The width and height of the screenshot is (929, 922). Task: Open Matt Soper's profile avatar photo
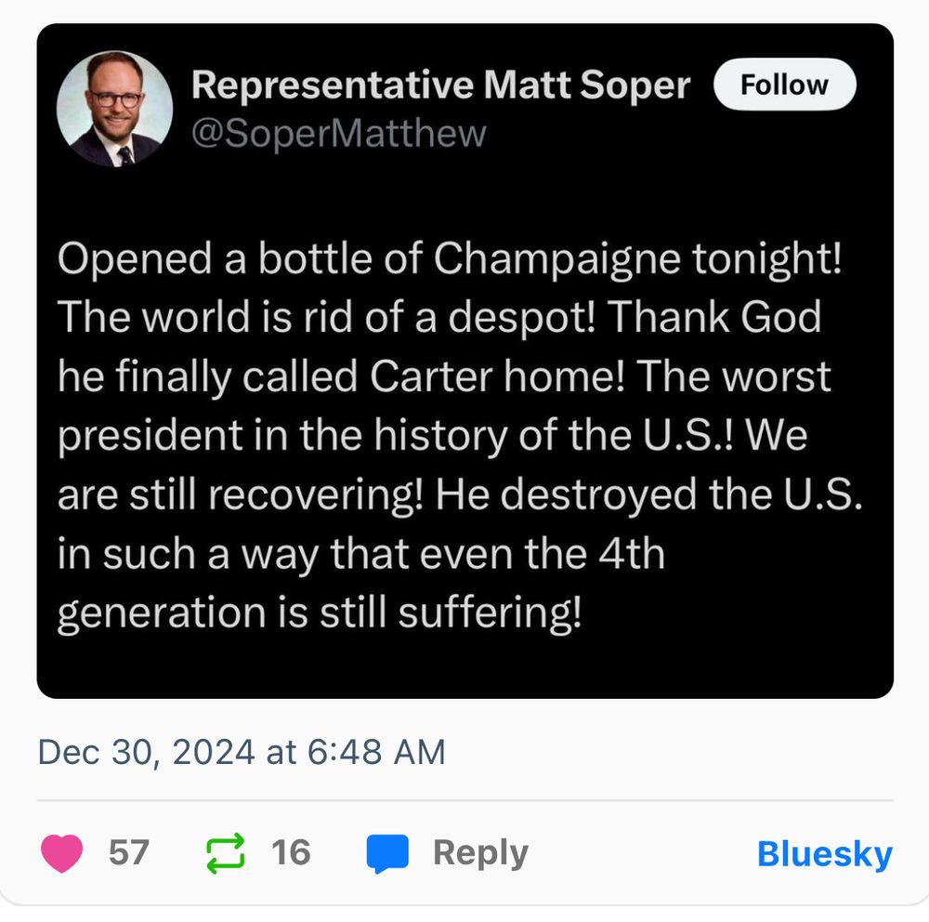[x=115, y=109]
